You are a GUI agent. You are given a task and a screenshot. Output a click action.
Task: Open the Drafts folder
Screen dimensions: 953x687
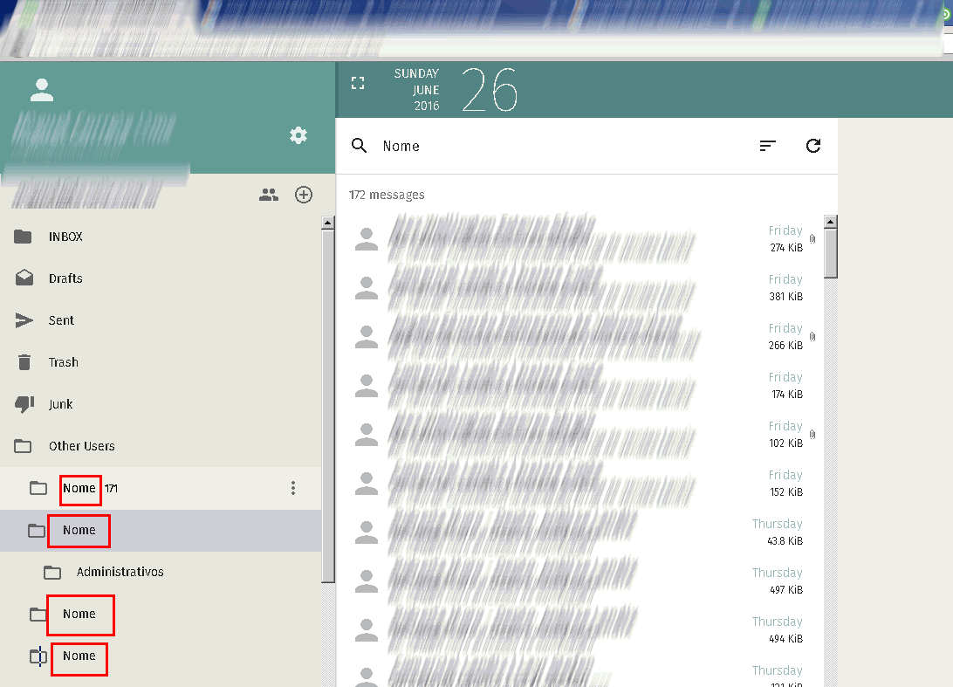click(65, 278)
